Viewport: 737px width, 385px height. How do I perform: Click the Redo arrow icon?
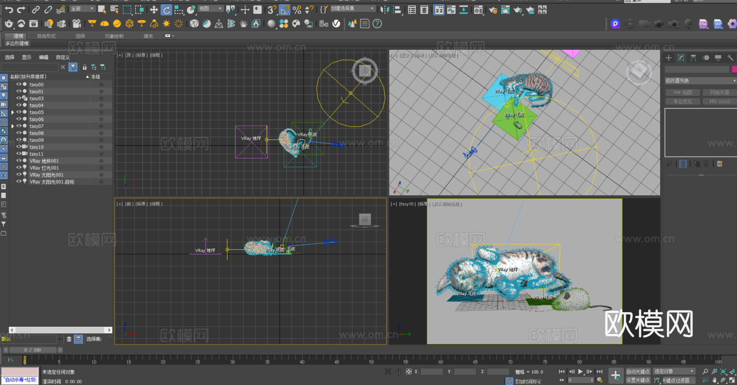[21, 9]
